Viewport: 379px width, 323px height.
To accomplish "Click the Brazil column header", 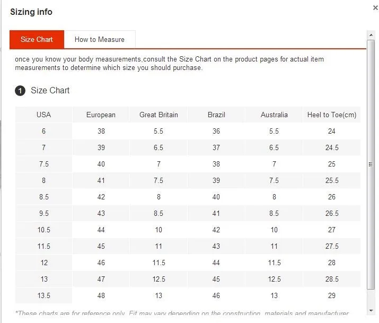I will point(216,115).
